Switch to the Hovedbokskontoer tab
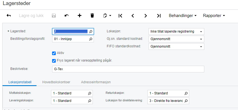 56,82
